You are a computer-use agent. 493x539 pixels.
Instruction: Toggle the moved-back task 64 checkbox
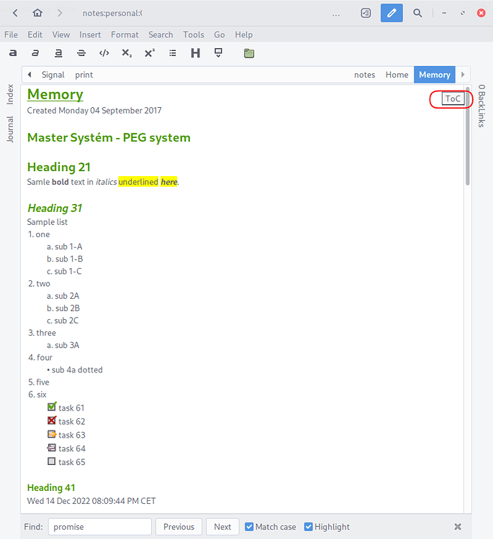(x=52, y=448)
